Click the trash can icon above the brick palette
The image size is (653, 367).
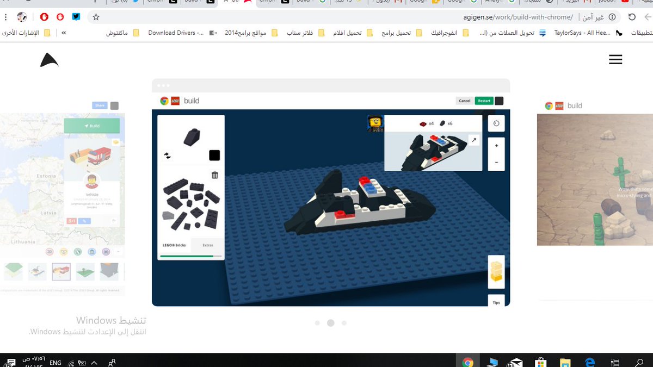click(x=215, y=175)
